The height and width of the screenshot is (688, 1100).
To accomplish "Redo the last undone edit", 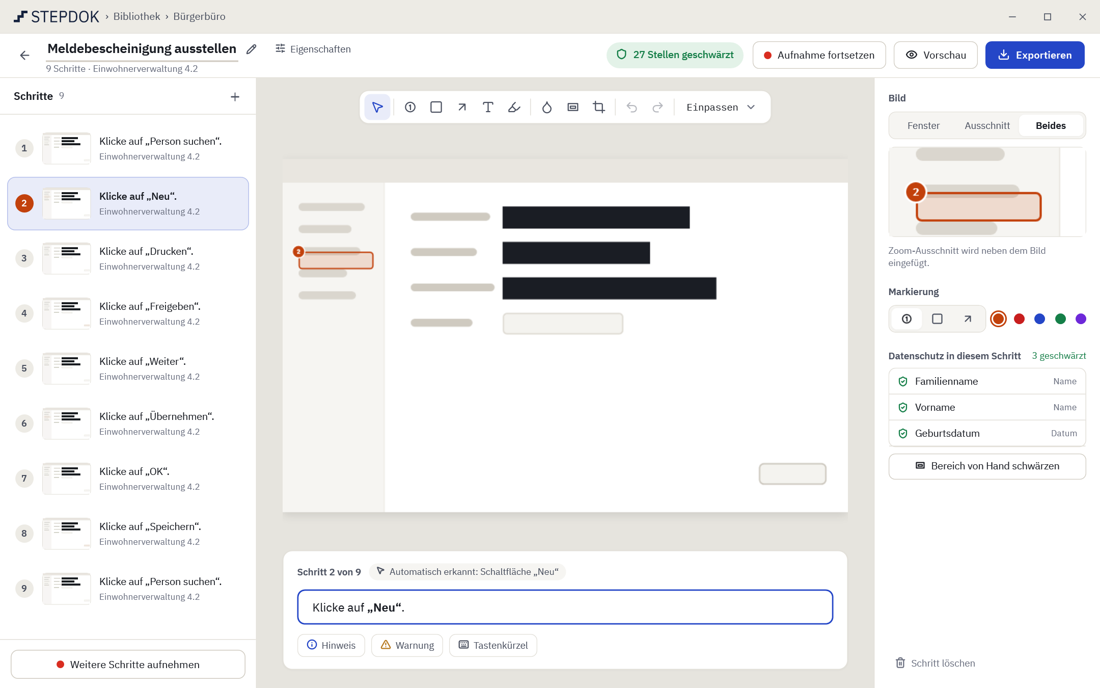I will pos(657,107).
